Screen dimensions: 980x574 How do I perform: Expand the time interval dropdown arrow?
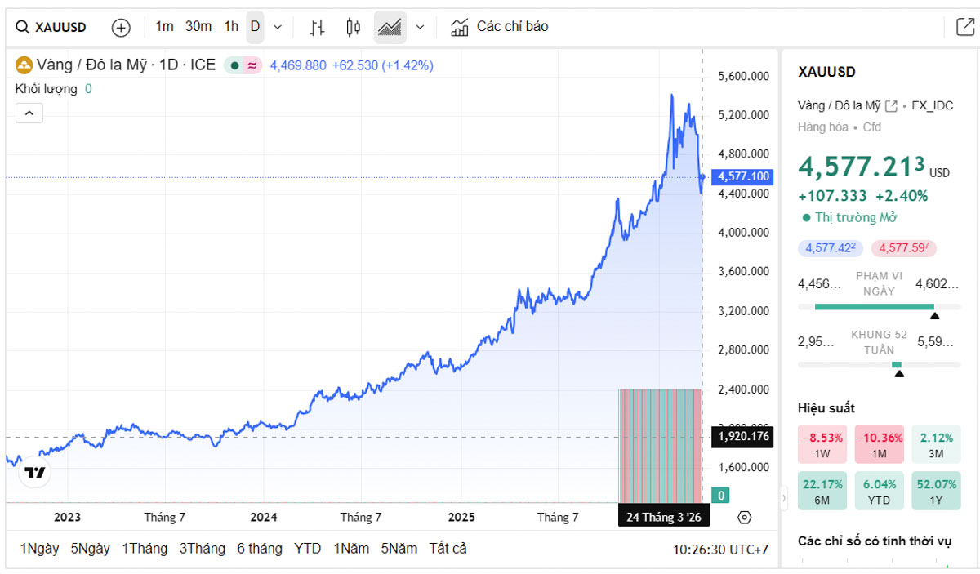point(278,27)
